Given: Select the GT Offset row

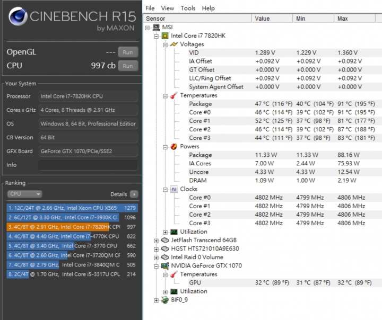Looking at the screenshot, I should (x=285, y=70).
